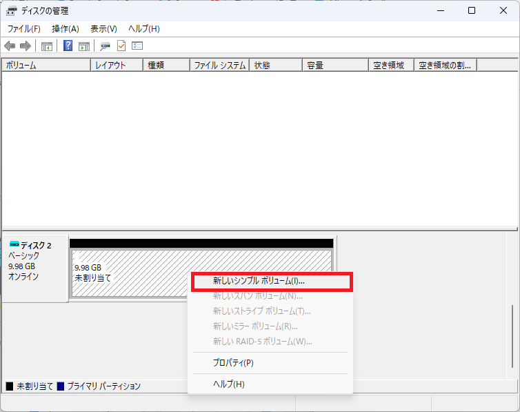The image size is (520, 412).
Task: Click the Forward arrow toolbar icon
Action: (26, 46)
